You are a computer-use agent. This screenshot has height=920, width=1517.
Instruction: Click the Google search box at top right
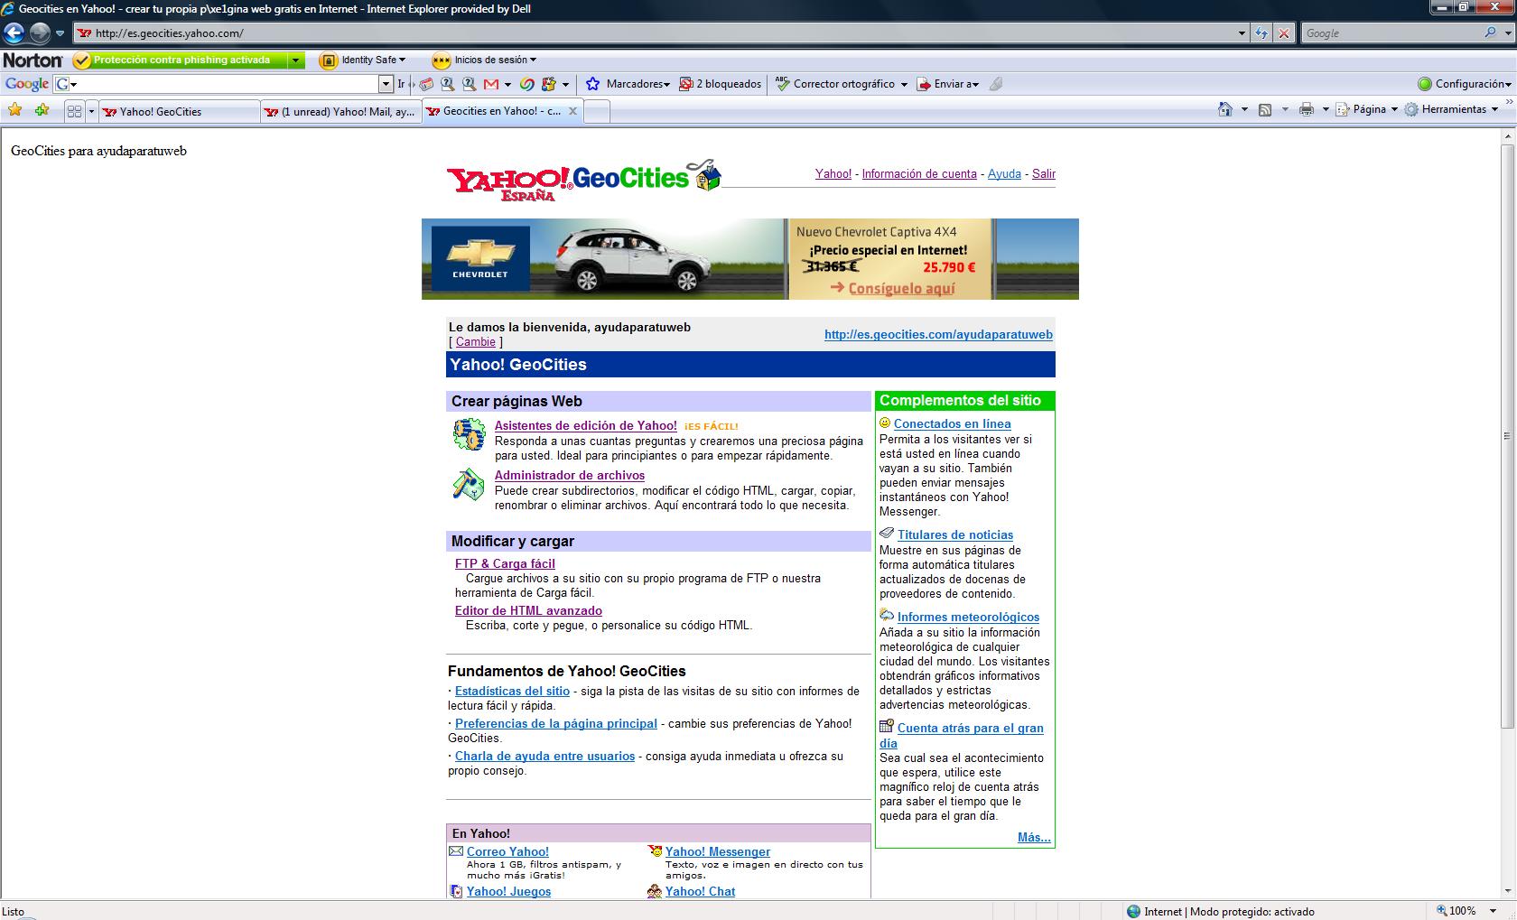click(1391, 33)
